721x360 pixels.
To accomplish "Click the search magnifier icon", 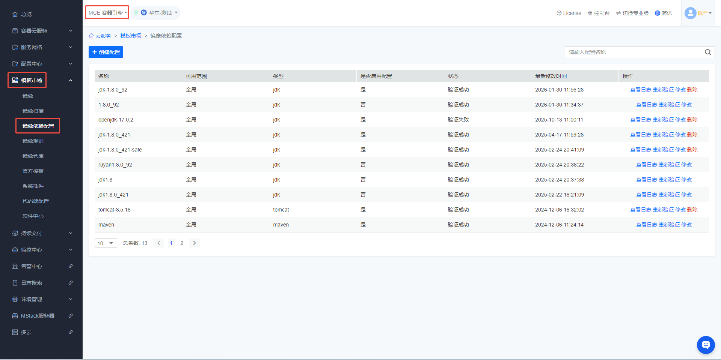I will click(707, 52).
